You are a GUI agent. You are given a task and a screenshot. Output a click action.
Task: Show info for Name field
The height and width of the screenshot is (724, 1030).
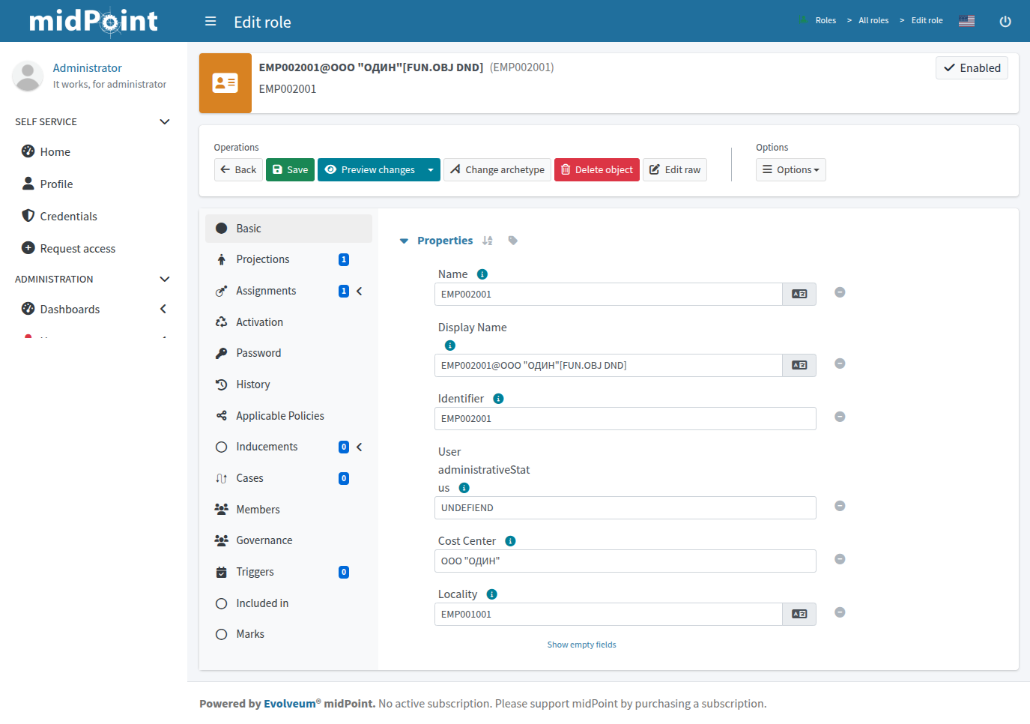click(x=482, y=274)
